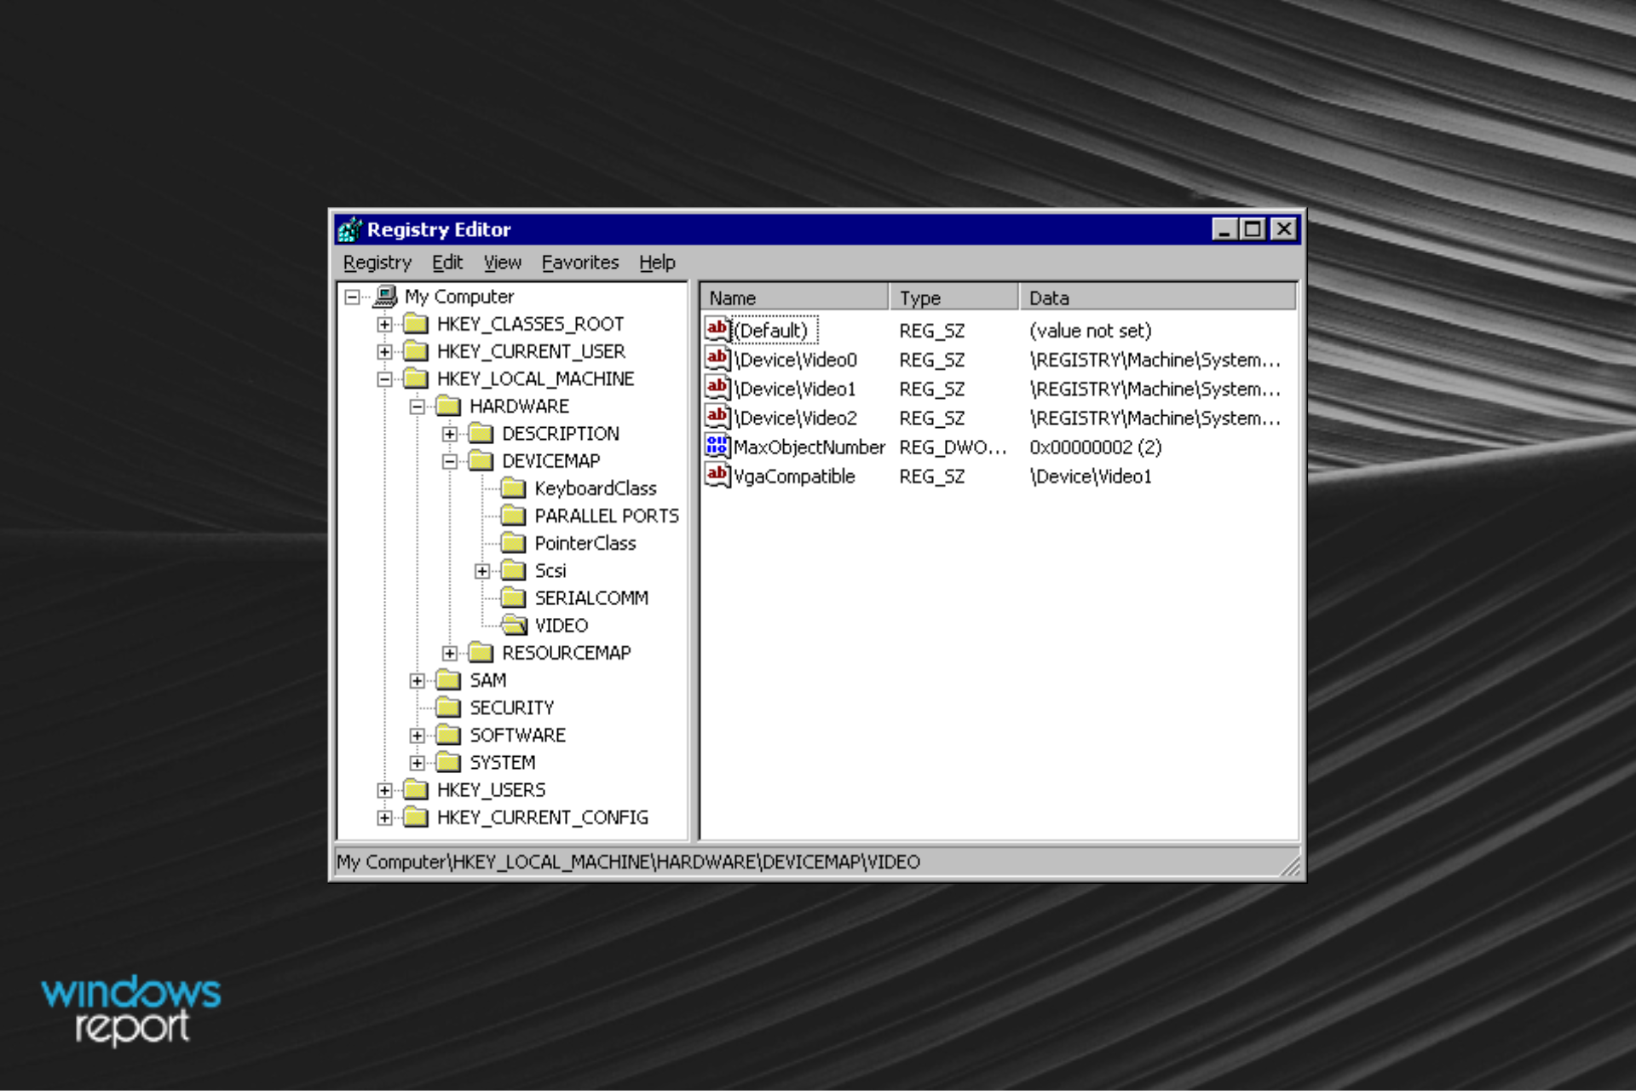Viewport: 1636px width, 1091px height.
Task: Click the Scsi folder icon
Action: click(513, 570)
